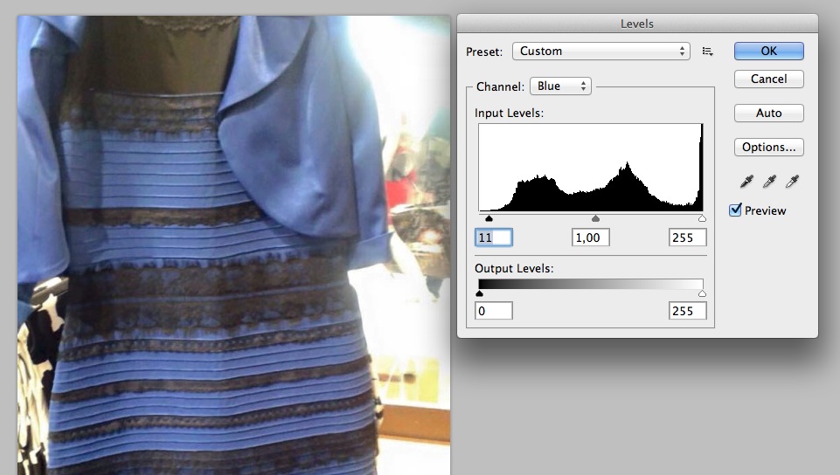Image resolution: width=840 pixels, height=475 pixels.
Task: Click the Auto button
Action: 768,113
